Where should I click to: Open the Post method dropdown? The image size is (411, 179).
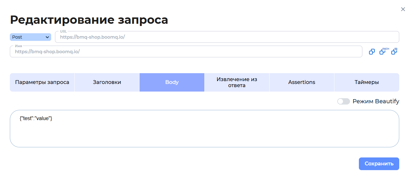click(31, 37)
